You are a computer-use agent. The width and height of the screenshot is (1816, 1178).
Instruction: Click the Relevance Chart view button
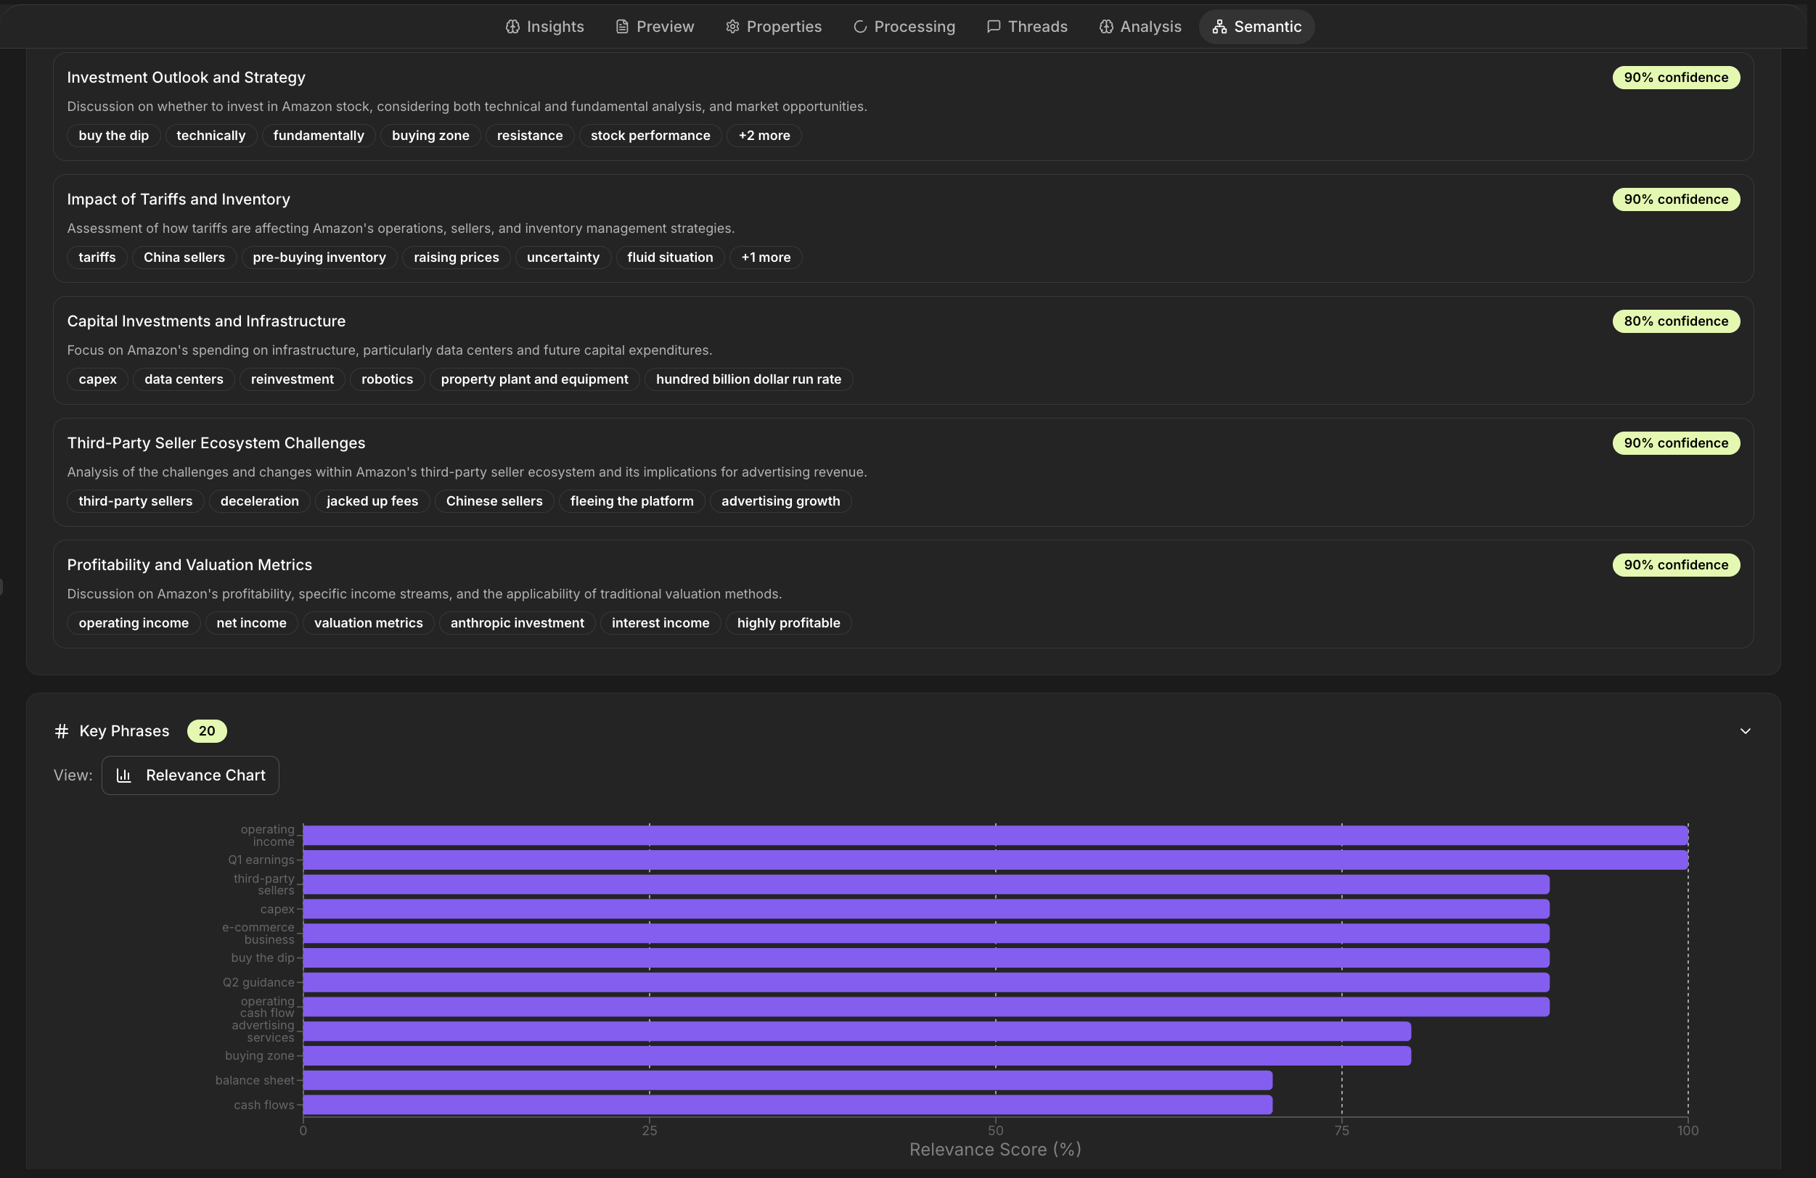click(x=190, y=775)
